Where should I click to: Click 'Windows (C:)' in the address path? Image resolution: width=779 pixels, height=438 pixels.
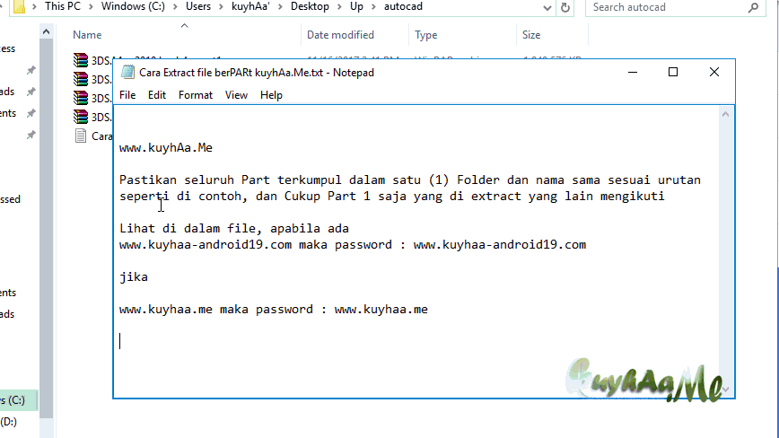pos(133,6)
